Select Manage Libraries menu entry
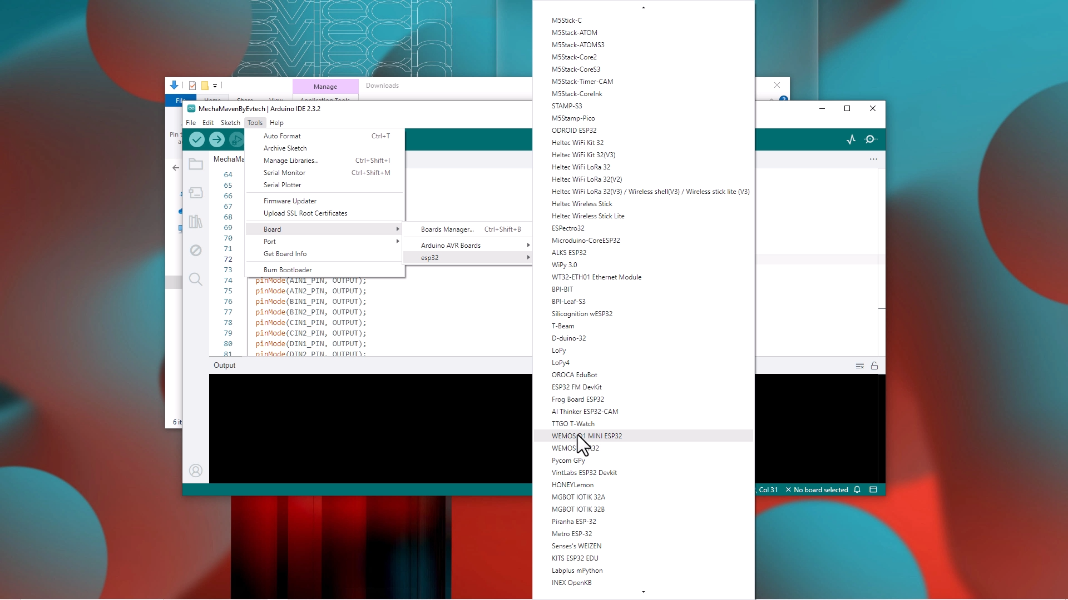Image resolution: width=1068 pixels, height=600 pixels. (x=325, y=160)
